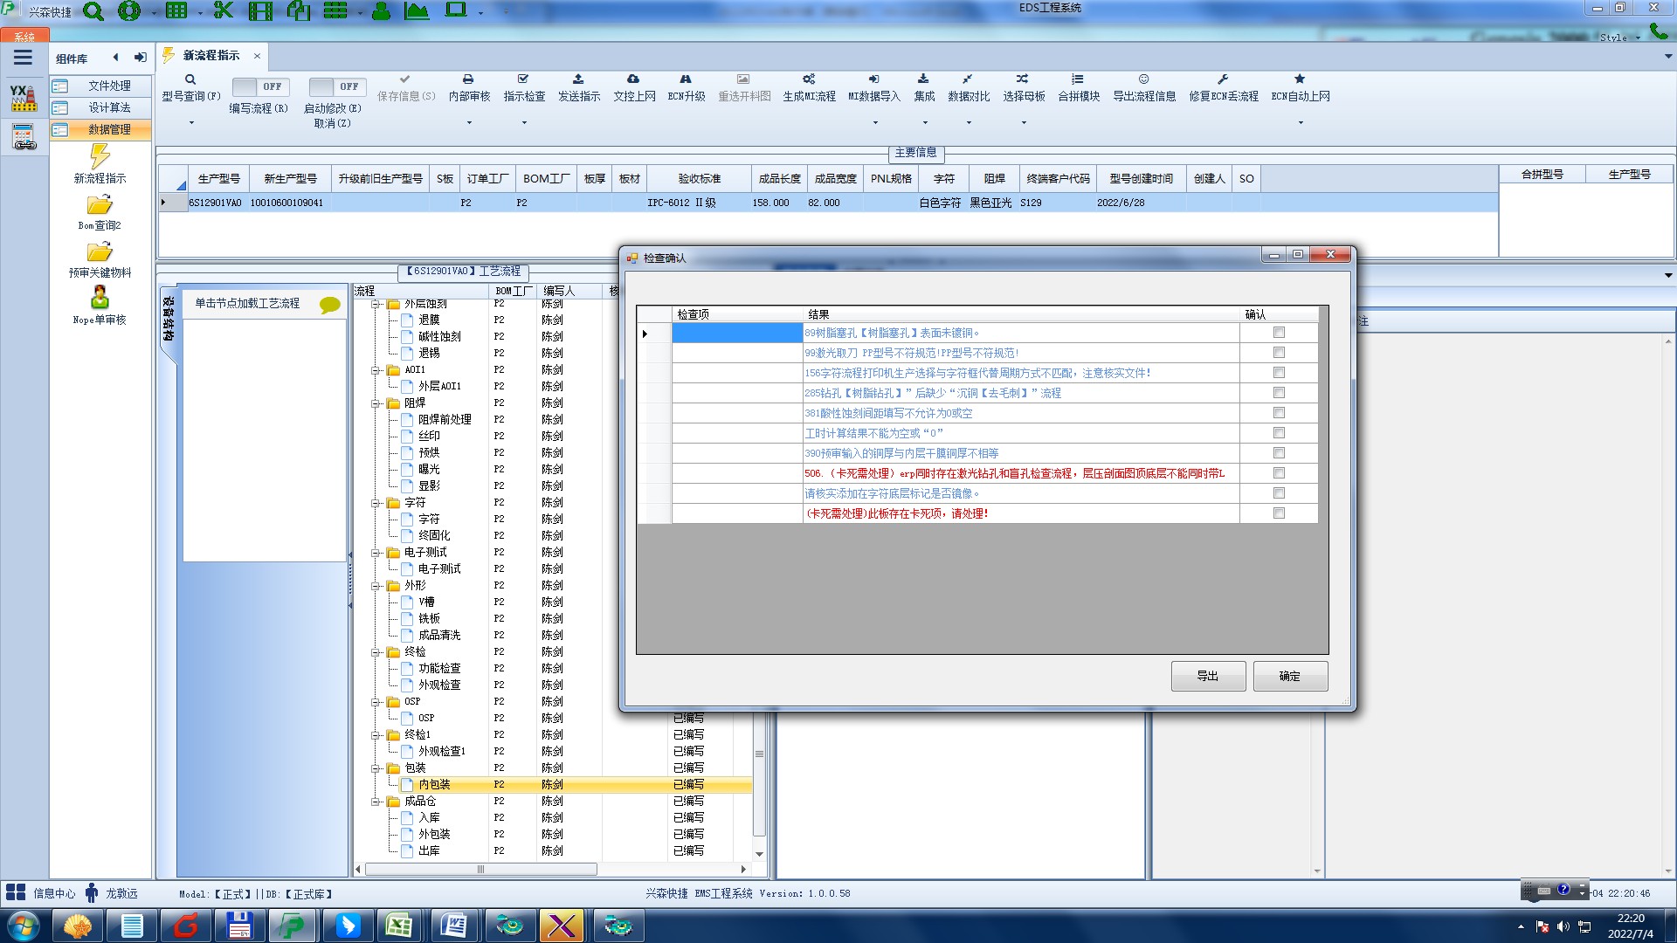Click the 保存信息(S) checkmark icon
The image size is (1677, 943).
pyautogui.click(x=405, y=79)
